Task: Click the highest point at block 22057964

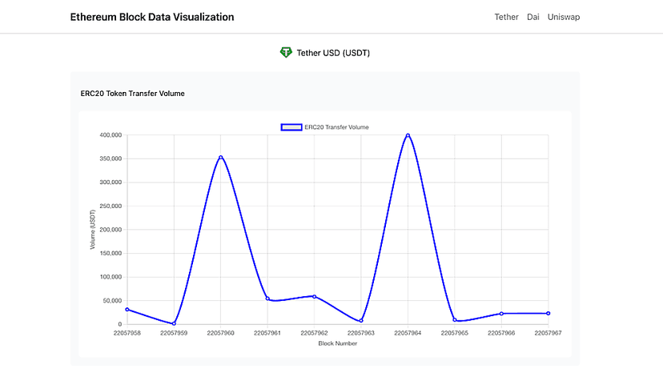Action: 408,135
